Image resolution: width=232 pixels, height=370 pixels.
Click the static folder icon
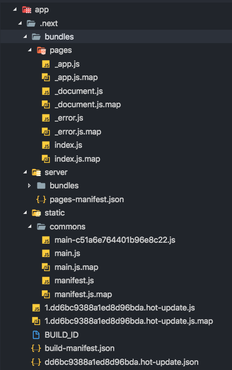click(x=36, y=213)
